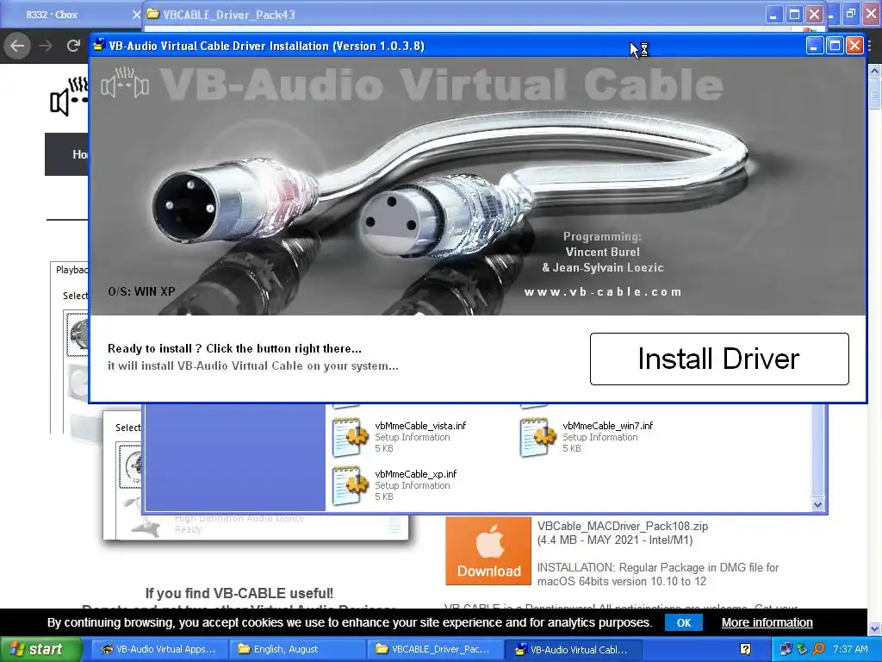Click the browser forward arrow
This screenshot has width=882, height=662.
pos(47,46)
